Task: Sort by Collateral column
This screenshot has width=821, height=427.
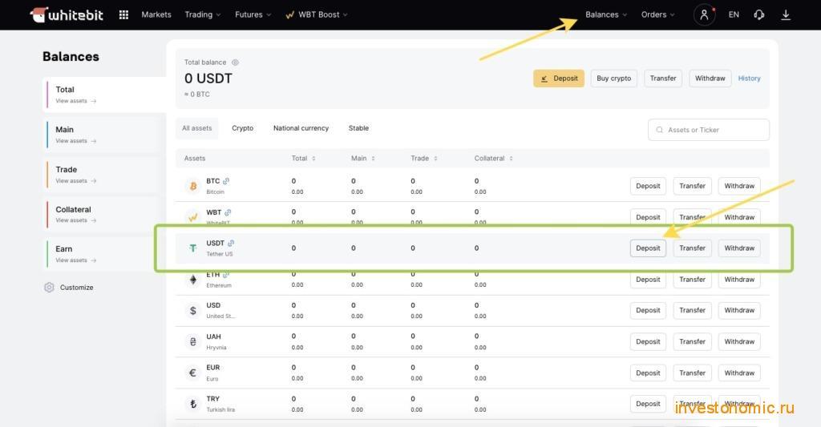Action: tap(494, 158)
